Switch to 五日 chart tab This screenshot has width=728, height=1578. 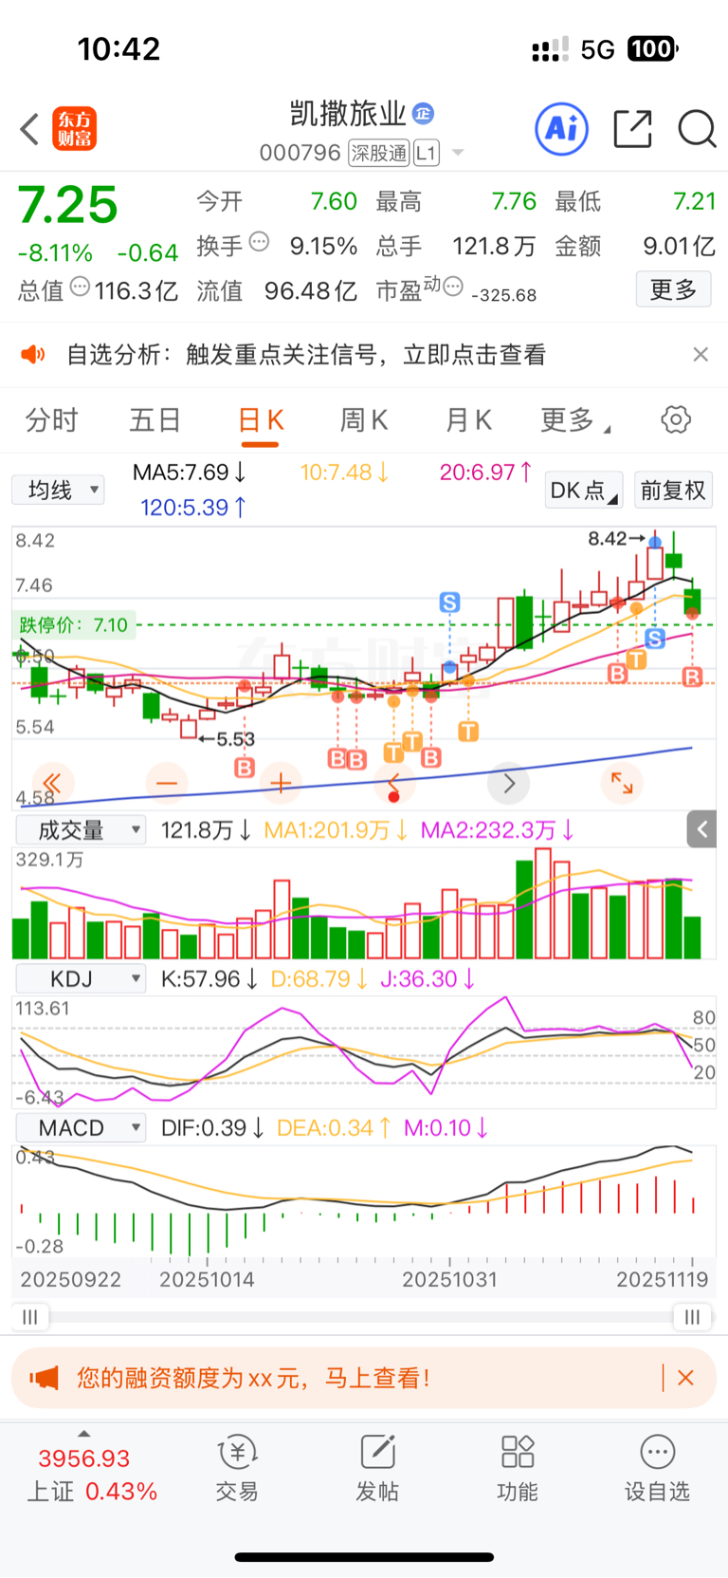pyautogui.click(x=155, y=419)
